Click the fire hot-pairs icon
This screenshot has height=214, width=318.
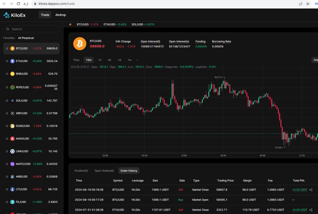pyautogui.click(x=70, y=24)
